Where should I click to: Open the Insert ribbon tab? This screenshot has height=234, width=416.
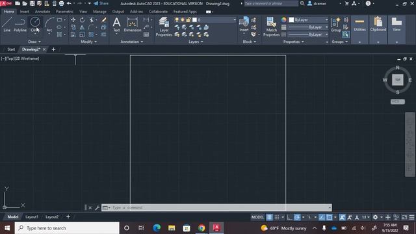coord(25,12)
